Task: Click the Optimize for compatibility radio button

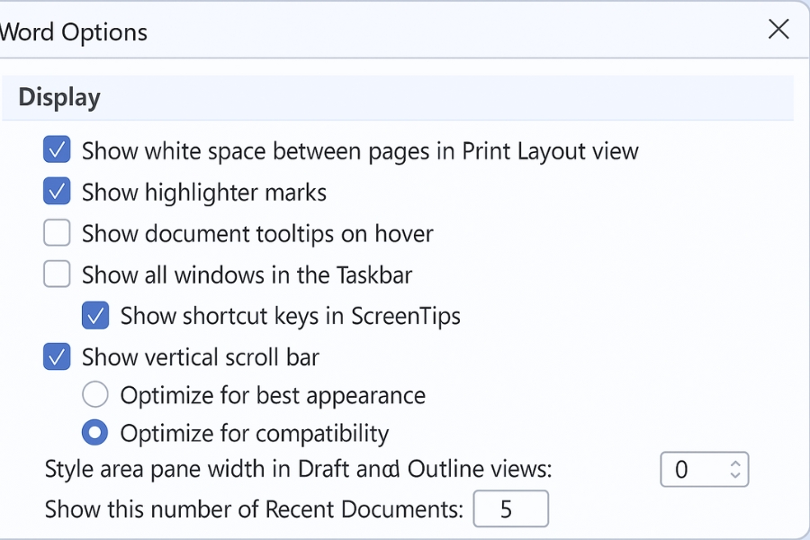Action: tap(95, 433)
